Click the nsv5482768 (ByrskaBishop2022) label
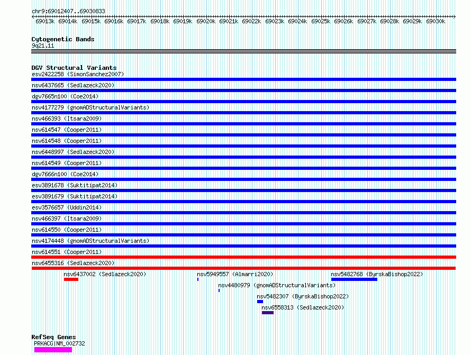The width and height of the screenshot is (471, 355). 377,274
